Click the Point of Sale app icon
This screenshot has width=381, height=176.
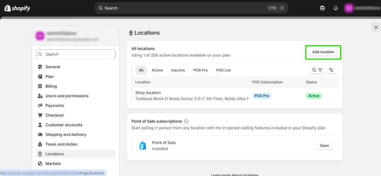(x=142, y=145)
